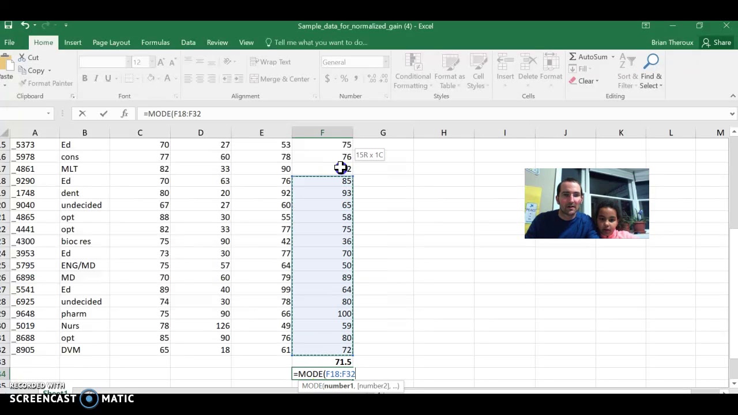Open the font size dropdown

pos(152,62)
